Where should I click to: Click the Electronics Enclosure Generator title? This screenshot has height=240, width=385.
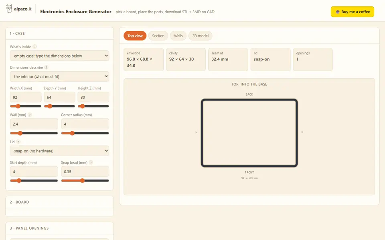tap(76, 12)
